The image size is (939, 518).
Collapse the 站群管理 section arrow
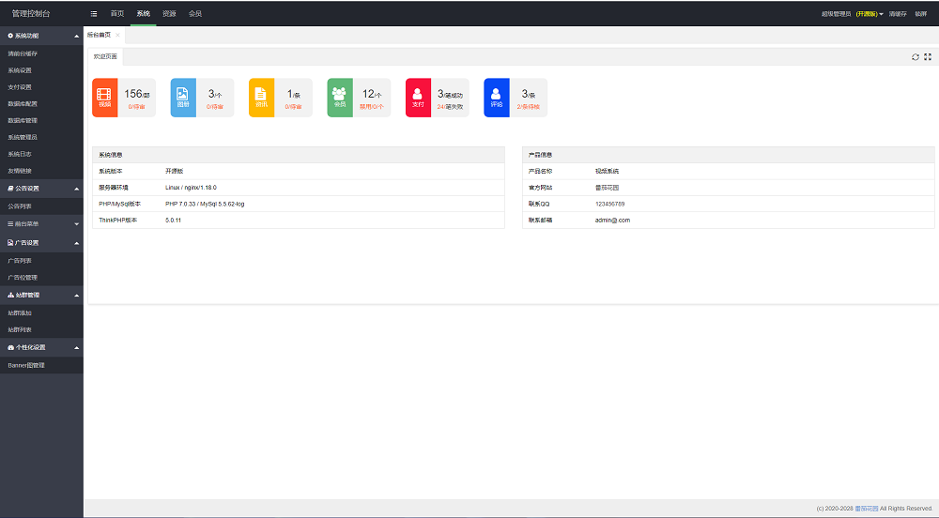pos(77,296)
